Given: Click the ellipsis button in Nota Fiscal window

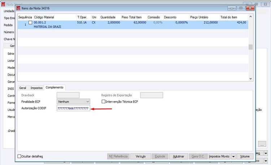Looking at the screenshot, I should [262, 144].
